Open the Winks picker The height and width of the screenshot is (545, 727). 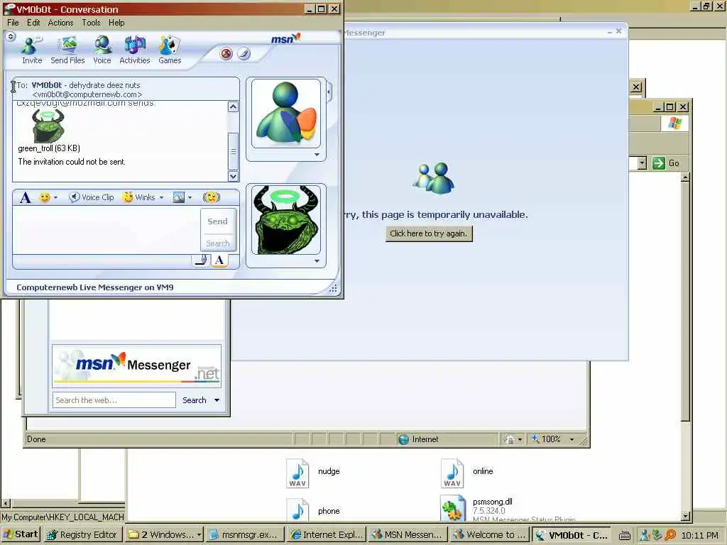pyautogui.click(x=139, y=197)
